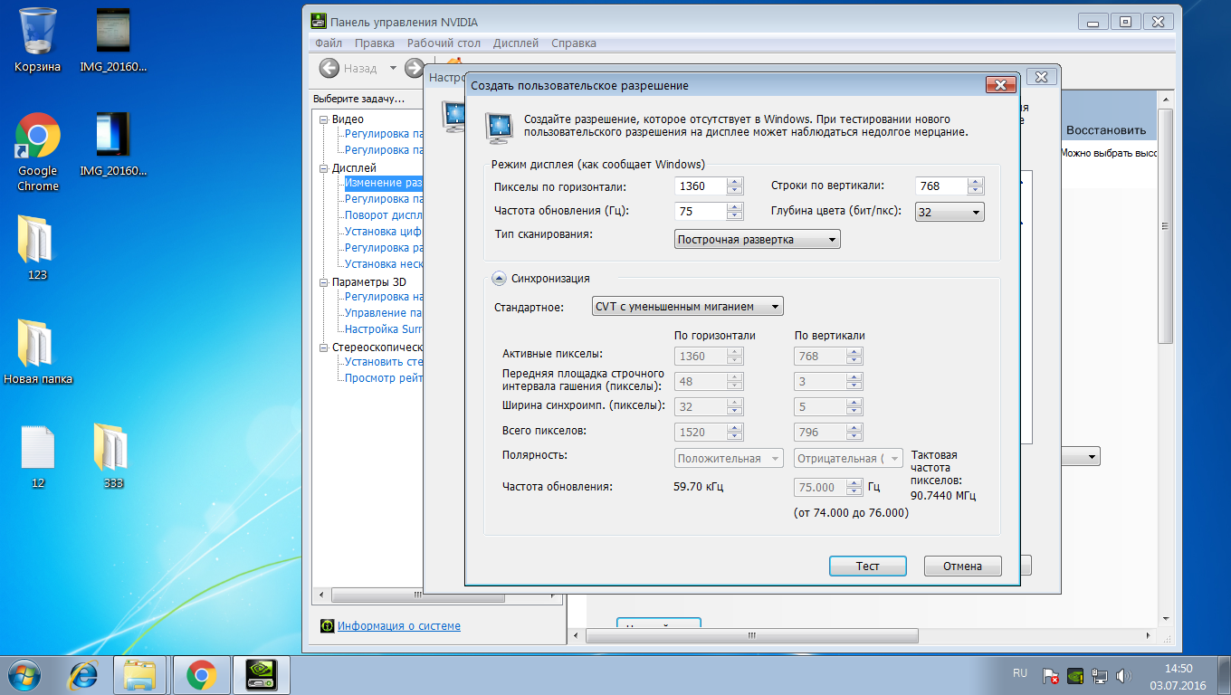Viewport: 1231px width, 695px height.
Task: Click the Пикселы по горизонтали input field
Action: [700, 186]
